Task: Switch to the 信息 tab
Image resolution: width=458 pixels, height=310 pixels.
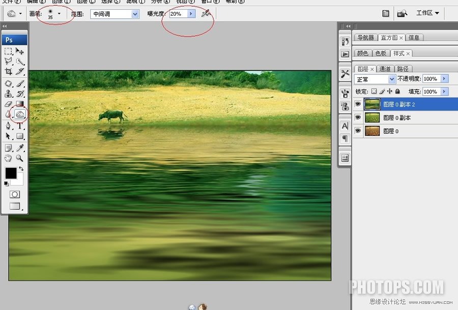Action: tap(414, 38)
